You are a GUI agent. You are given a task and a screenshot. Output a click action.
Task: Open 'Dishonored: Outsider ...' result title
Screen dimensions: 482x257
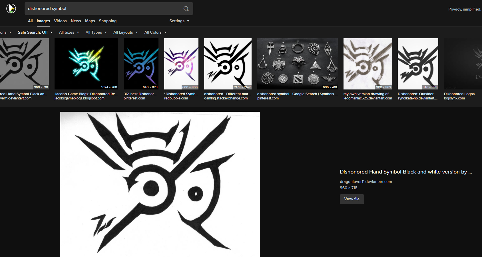pyautogui.click(x=417, y=94)
